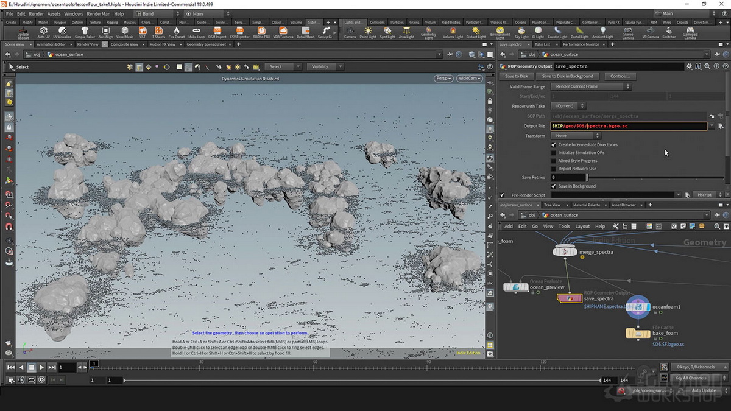This screenshot has height=411, width=731.
Task: Enable Initialize Simulation OPs checkbox
Action: pos(554,153)
